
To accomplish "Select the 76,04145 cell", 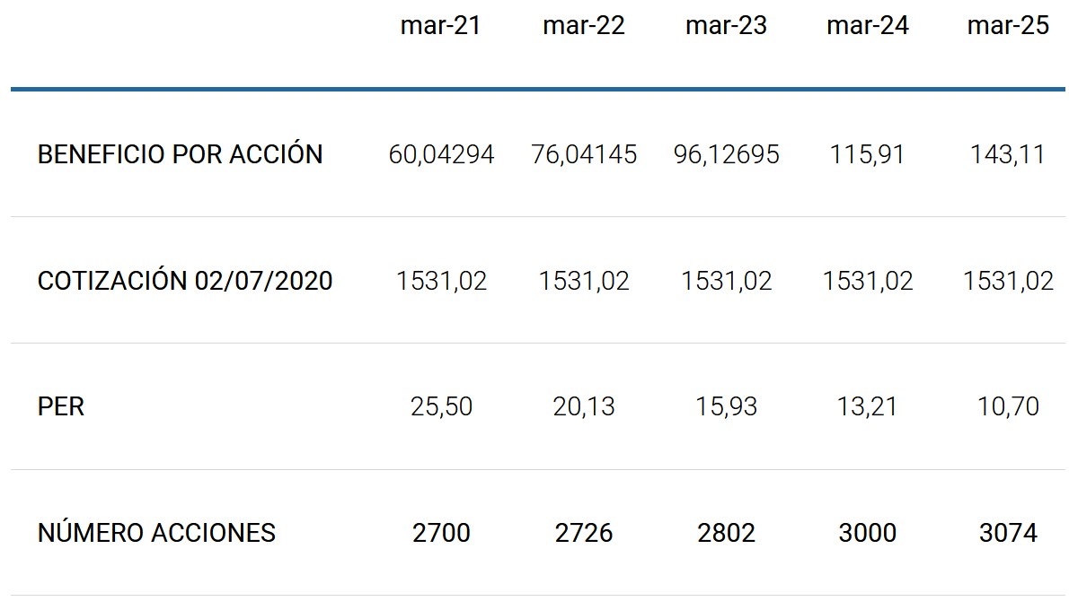I will pyautogui.click(x=583, y=154).
